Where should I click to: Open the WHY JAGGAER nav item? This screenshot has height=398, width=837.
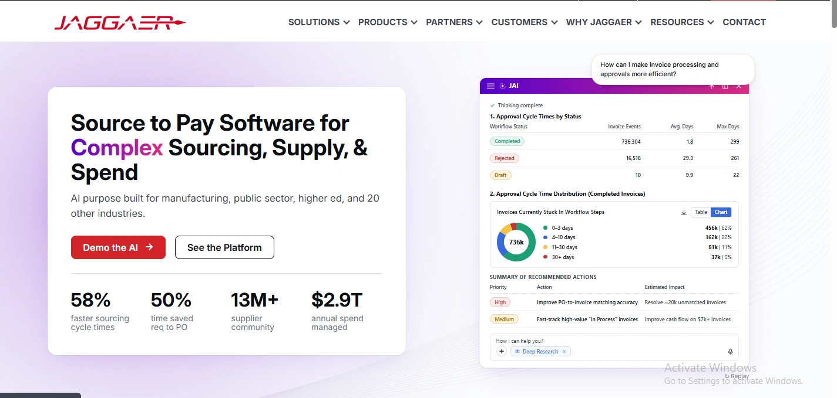599,22
